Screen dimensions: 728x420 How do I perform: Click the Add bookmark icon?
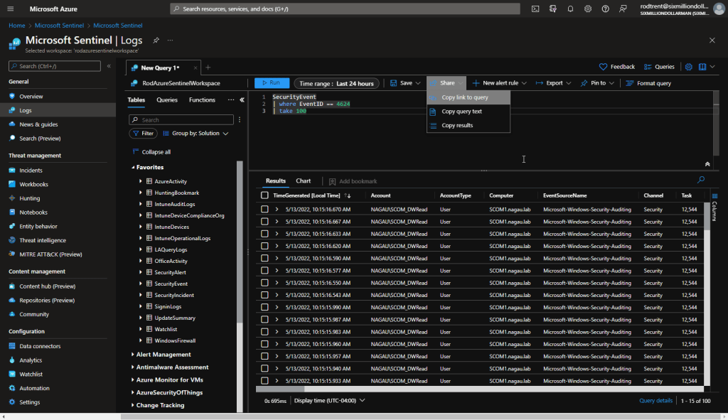[x=332, y=181]
